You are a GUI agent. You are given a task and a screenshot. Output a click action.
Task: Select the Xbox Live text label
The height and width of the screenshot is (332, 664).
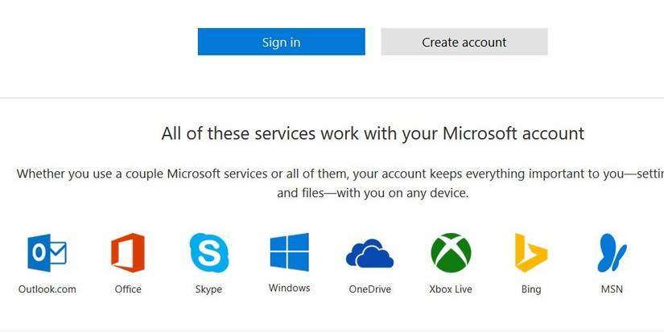tap(451, 289)
